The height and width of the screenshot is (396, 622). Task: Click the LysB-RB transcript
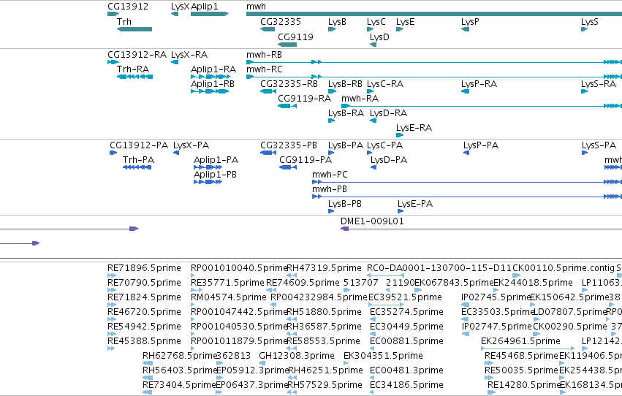tap(332, 91)
